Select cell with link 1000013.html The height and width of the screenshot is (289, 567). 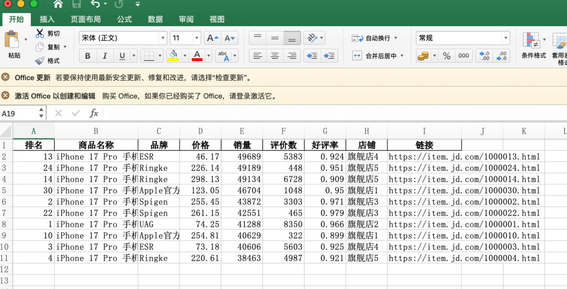pos(425,156)
